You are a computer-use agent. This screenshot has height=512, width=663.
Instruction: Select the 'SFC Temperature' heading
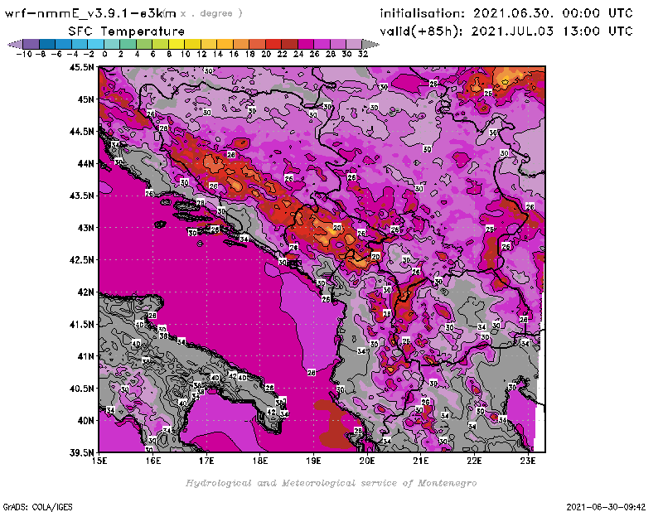coord(127,31)
